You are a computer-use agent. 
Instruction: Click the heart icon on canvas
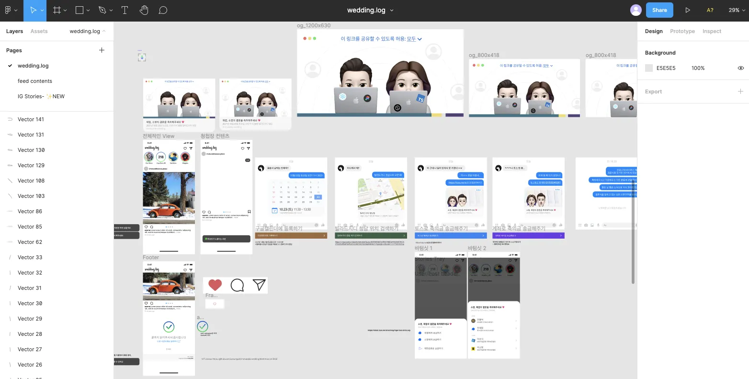point(215,285)
